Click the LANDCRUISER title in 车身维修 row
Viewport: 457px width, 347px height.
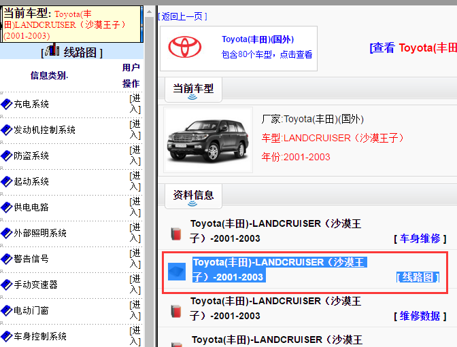275,231
